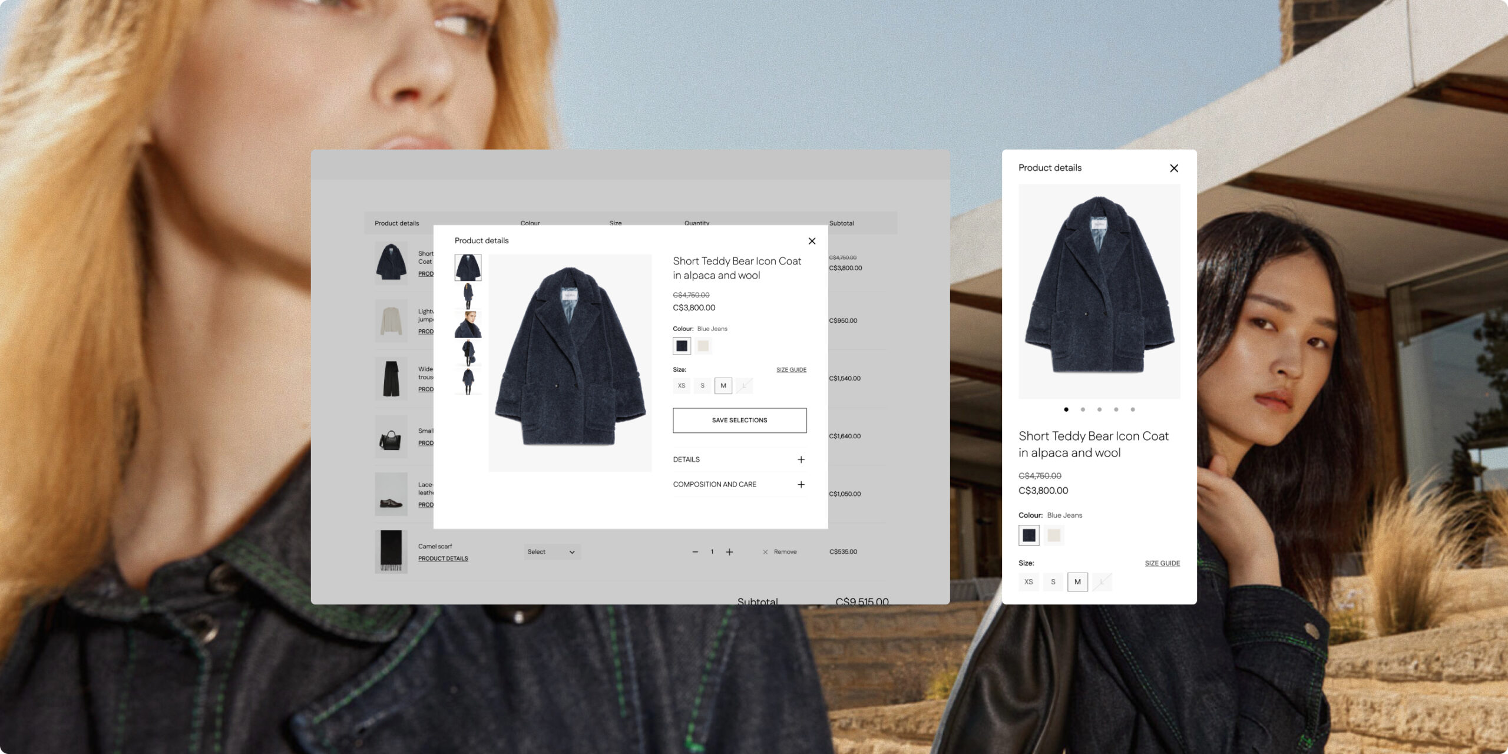The image size is (1508, 754).
Task: Select size M in mobile panel
Action: click(x=1077, y=582)
